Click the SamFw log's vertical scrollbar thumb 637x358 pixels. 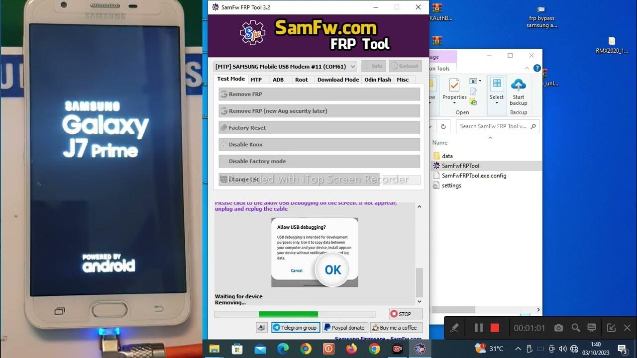point(419,282)
